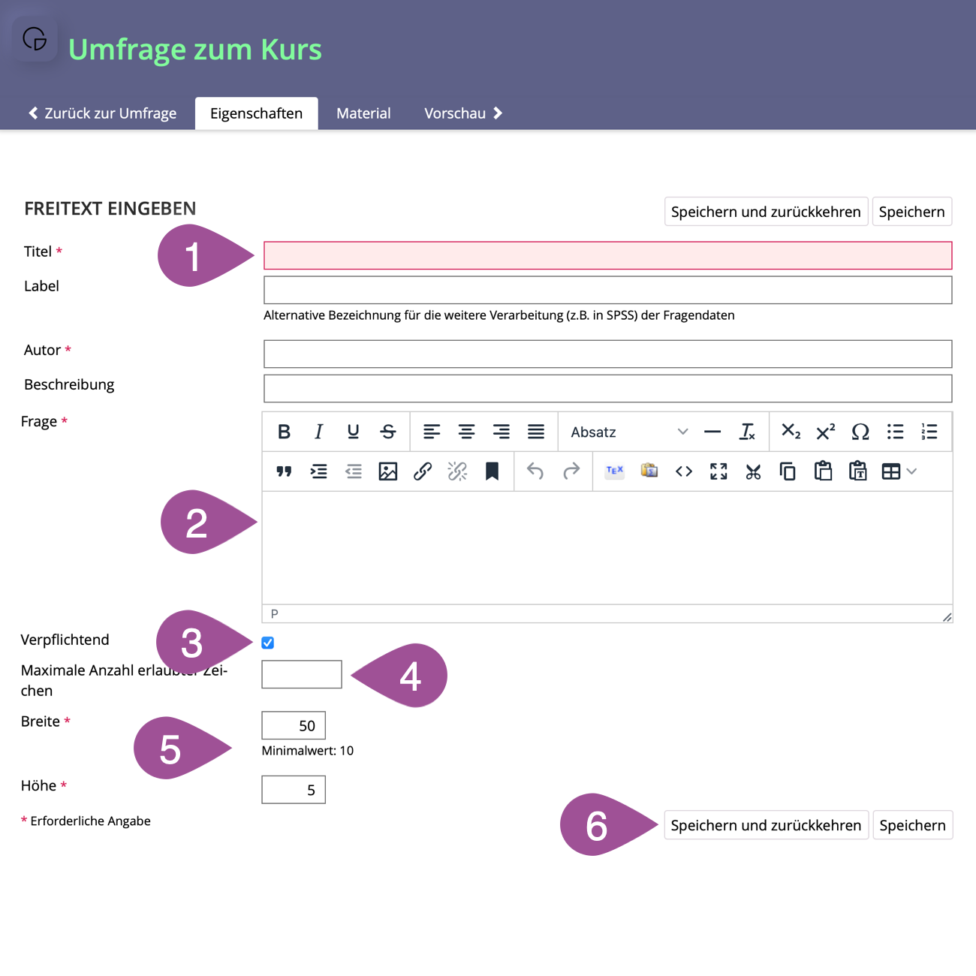976x976 pixels.
Task: Uncheck the Verpflichtend checkbox
Action: (x=268, y=643)
